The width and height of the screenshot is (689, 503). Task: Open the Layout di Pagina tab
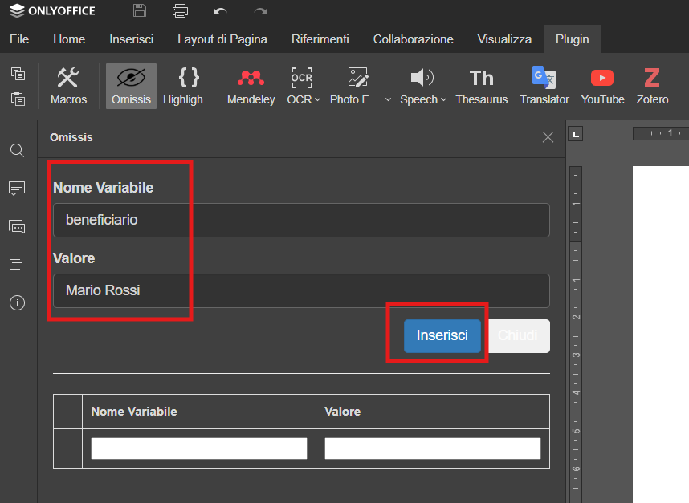pos(222,39)
